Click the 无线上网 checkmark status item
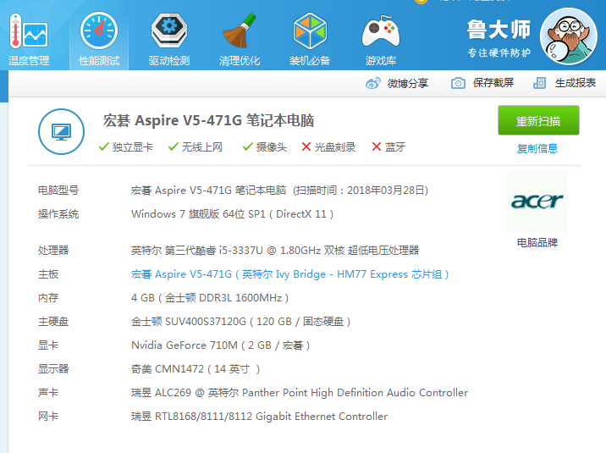This screenshot has height=453, width=606. tap(196, 147)
